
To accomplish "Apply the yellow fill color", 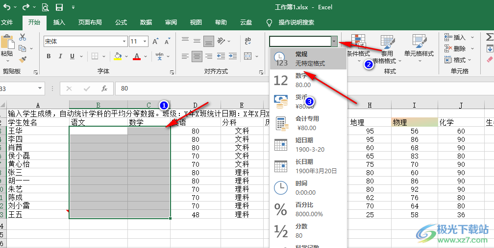I will pos(118,56).
